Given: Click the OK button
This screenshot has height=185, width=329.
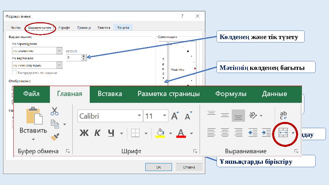Looking at the screenshot, I should (x=159, y=167).
